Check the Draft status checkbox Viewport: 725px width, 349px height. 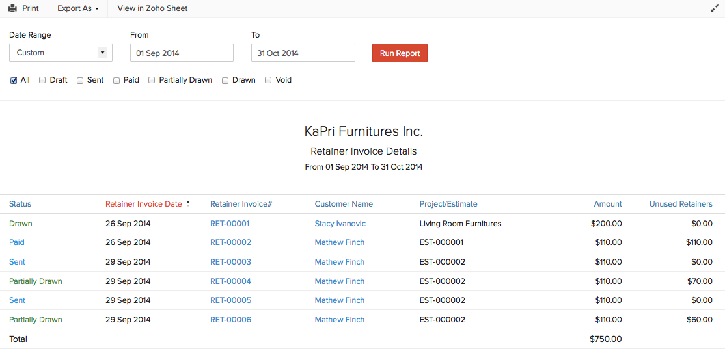tap(42, 81)
